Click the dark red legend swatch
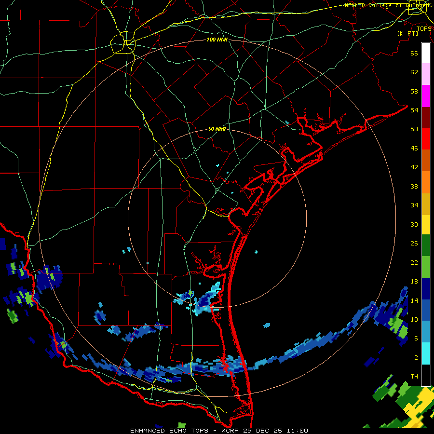 [x=426, y=118]
